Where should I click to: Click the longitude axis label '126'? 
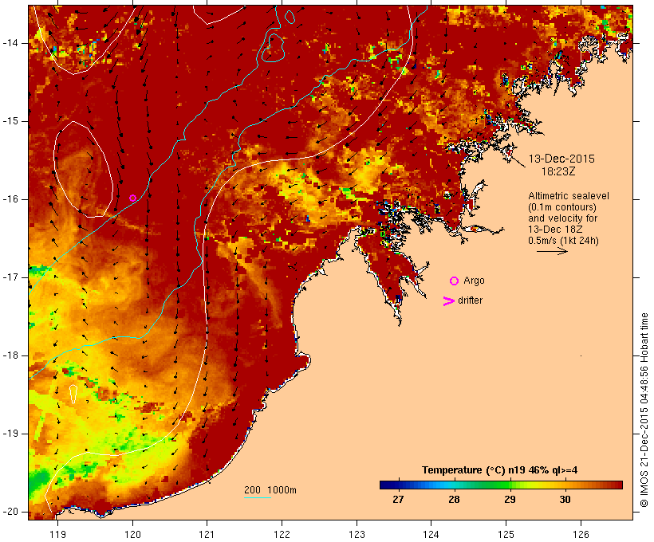click(x=581, y=535)
